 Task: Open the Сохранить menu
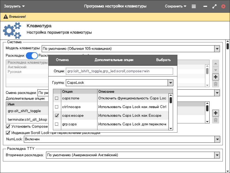point(176,6)
